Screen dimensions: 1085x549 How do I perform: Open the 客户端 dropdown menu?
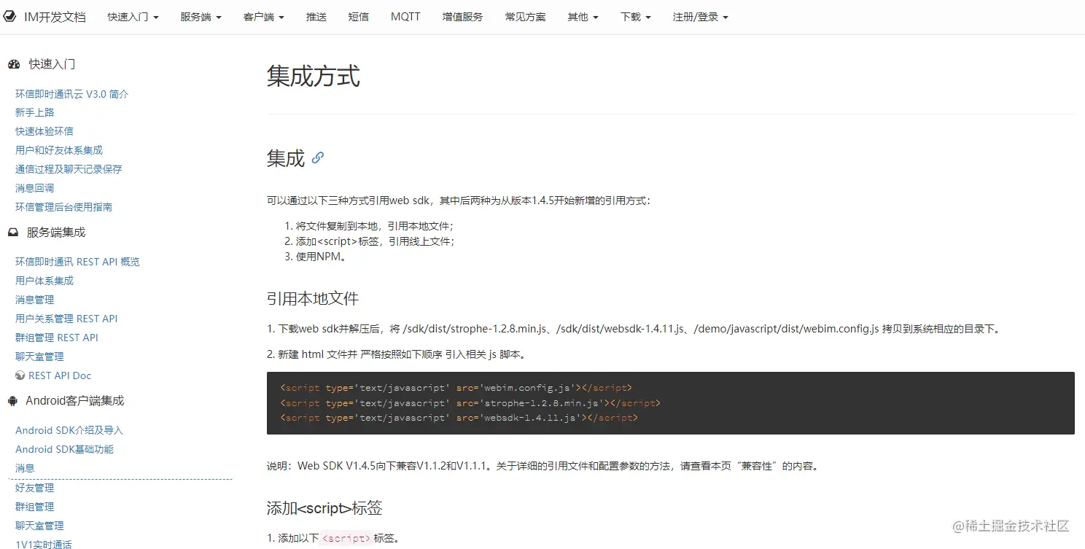[264, 17]
